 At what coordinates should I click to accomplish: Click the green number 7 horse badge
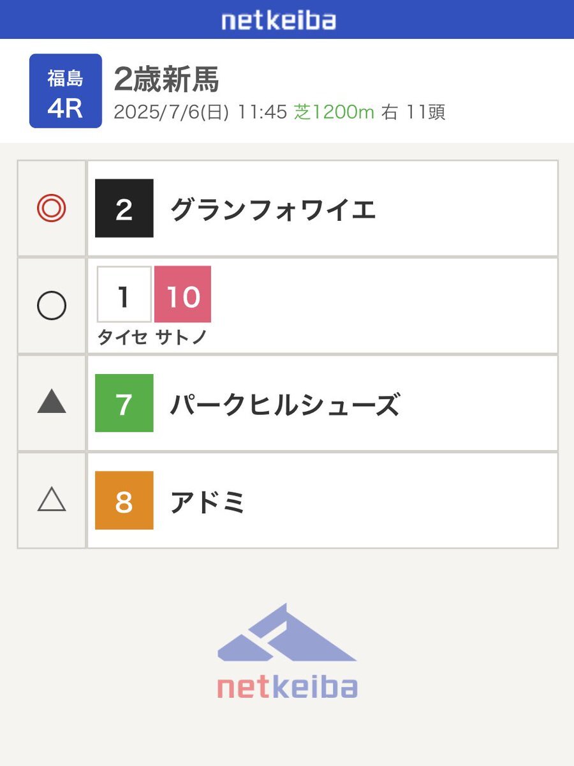click(124, 403)
